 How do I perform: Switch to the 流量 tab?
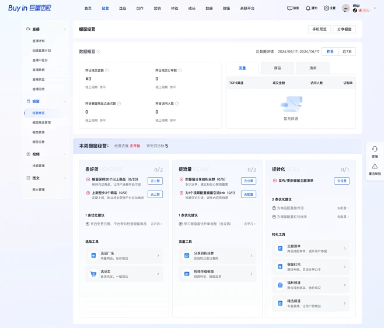(242, 68)
